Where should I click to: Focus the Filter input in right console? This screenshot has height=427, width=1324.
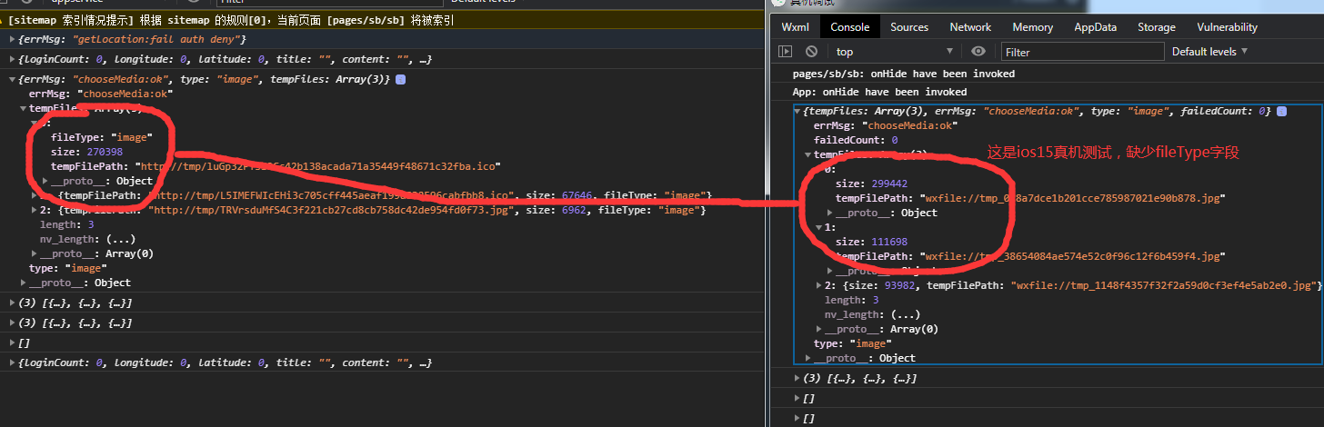(x=1083, y=52)
